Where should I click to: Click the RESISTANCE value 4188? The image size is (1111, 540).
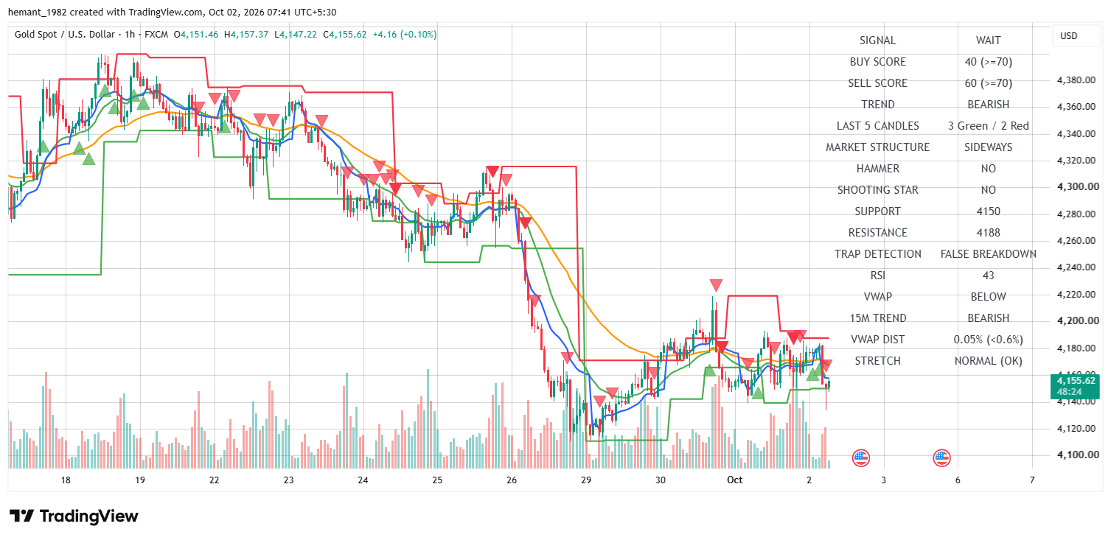988,233
